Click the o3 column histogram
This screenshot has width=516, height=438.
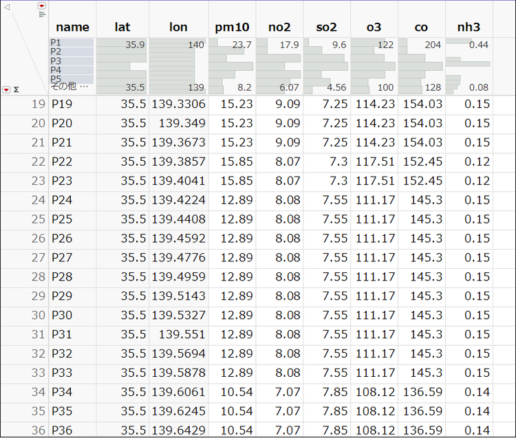coord(374,66)
